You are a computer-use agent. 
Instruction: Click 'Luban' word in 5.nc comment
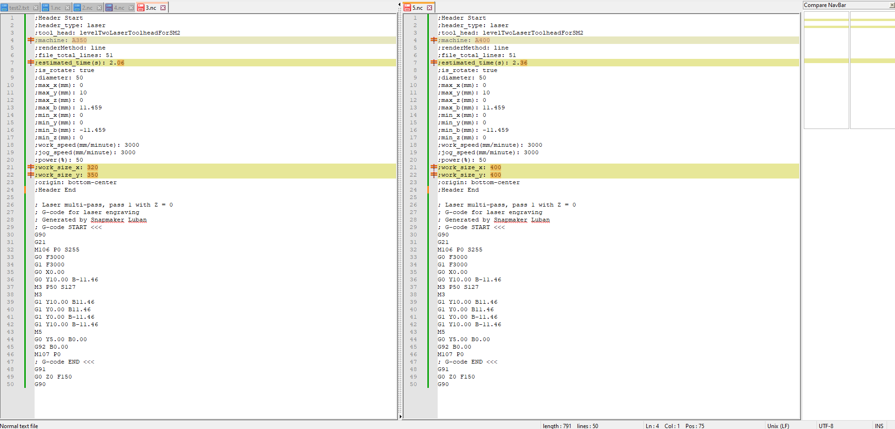(541, 220)
